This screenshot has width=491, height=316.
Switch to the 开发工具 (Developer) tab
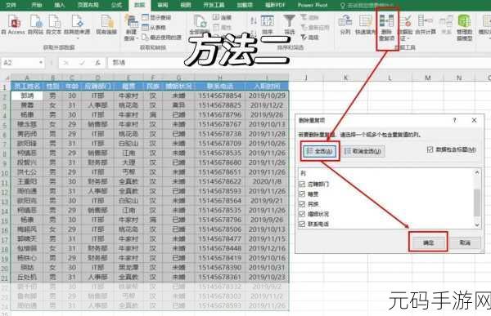(x=214, y=5)
